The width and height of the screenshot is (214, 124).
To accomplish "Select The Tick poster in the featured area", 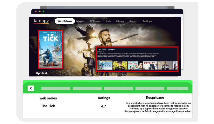I will pyautogui.click(x=50, y=49).
